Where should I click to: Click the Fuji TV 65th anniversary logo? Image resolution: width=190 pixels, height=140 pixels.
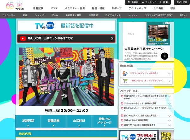point(10,5)
